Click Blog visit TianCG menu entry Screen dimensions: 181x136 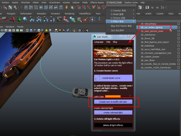[x=121, y=26]
